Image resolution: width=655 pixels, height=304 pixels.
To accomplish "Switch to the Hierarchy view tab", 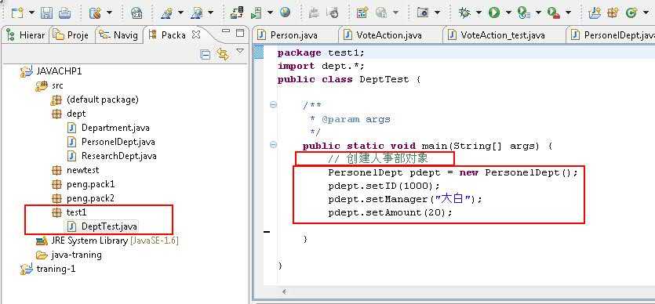I will (26, 35).
